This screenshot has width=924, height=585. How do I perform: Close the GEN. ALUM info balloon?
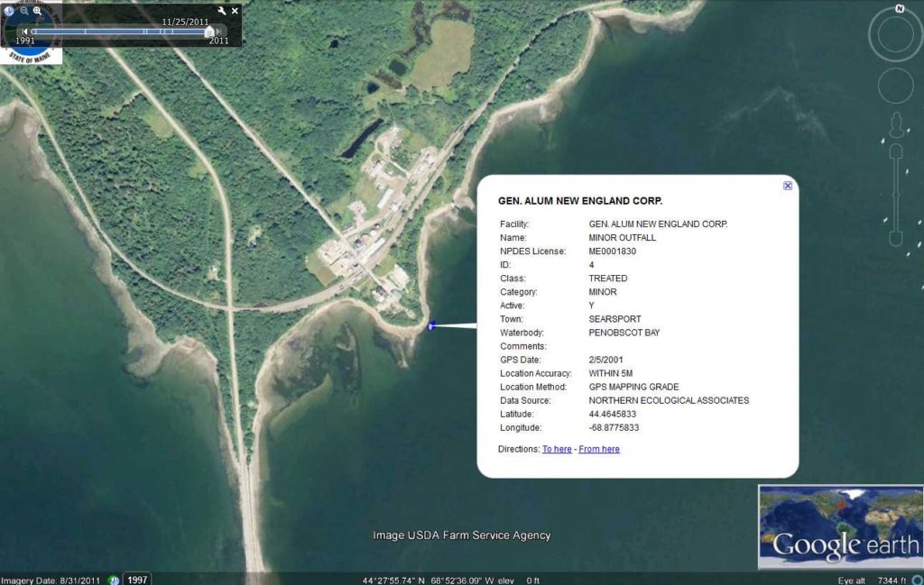[x=787, y=186]
